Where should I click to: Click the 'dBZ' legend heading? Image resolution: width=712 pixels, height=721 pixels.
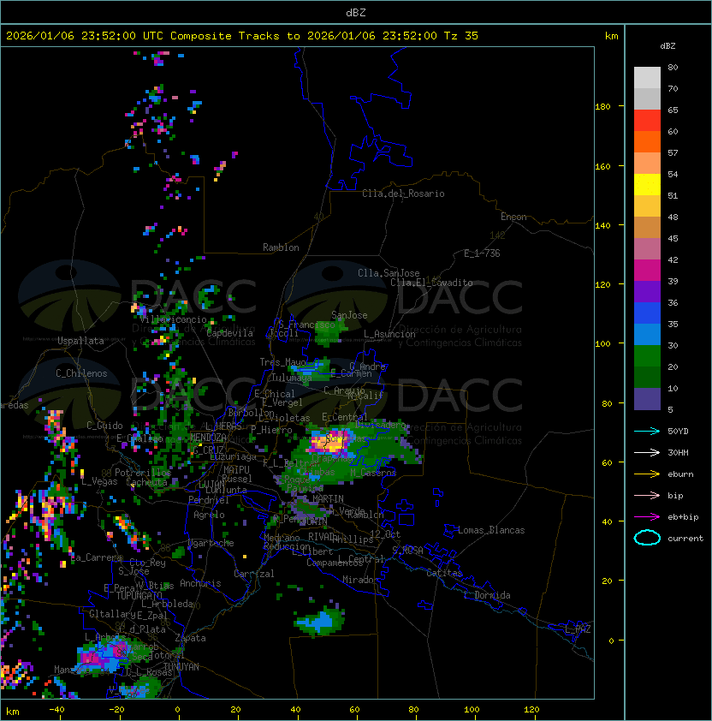[667, 46]
